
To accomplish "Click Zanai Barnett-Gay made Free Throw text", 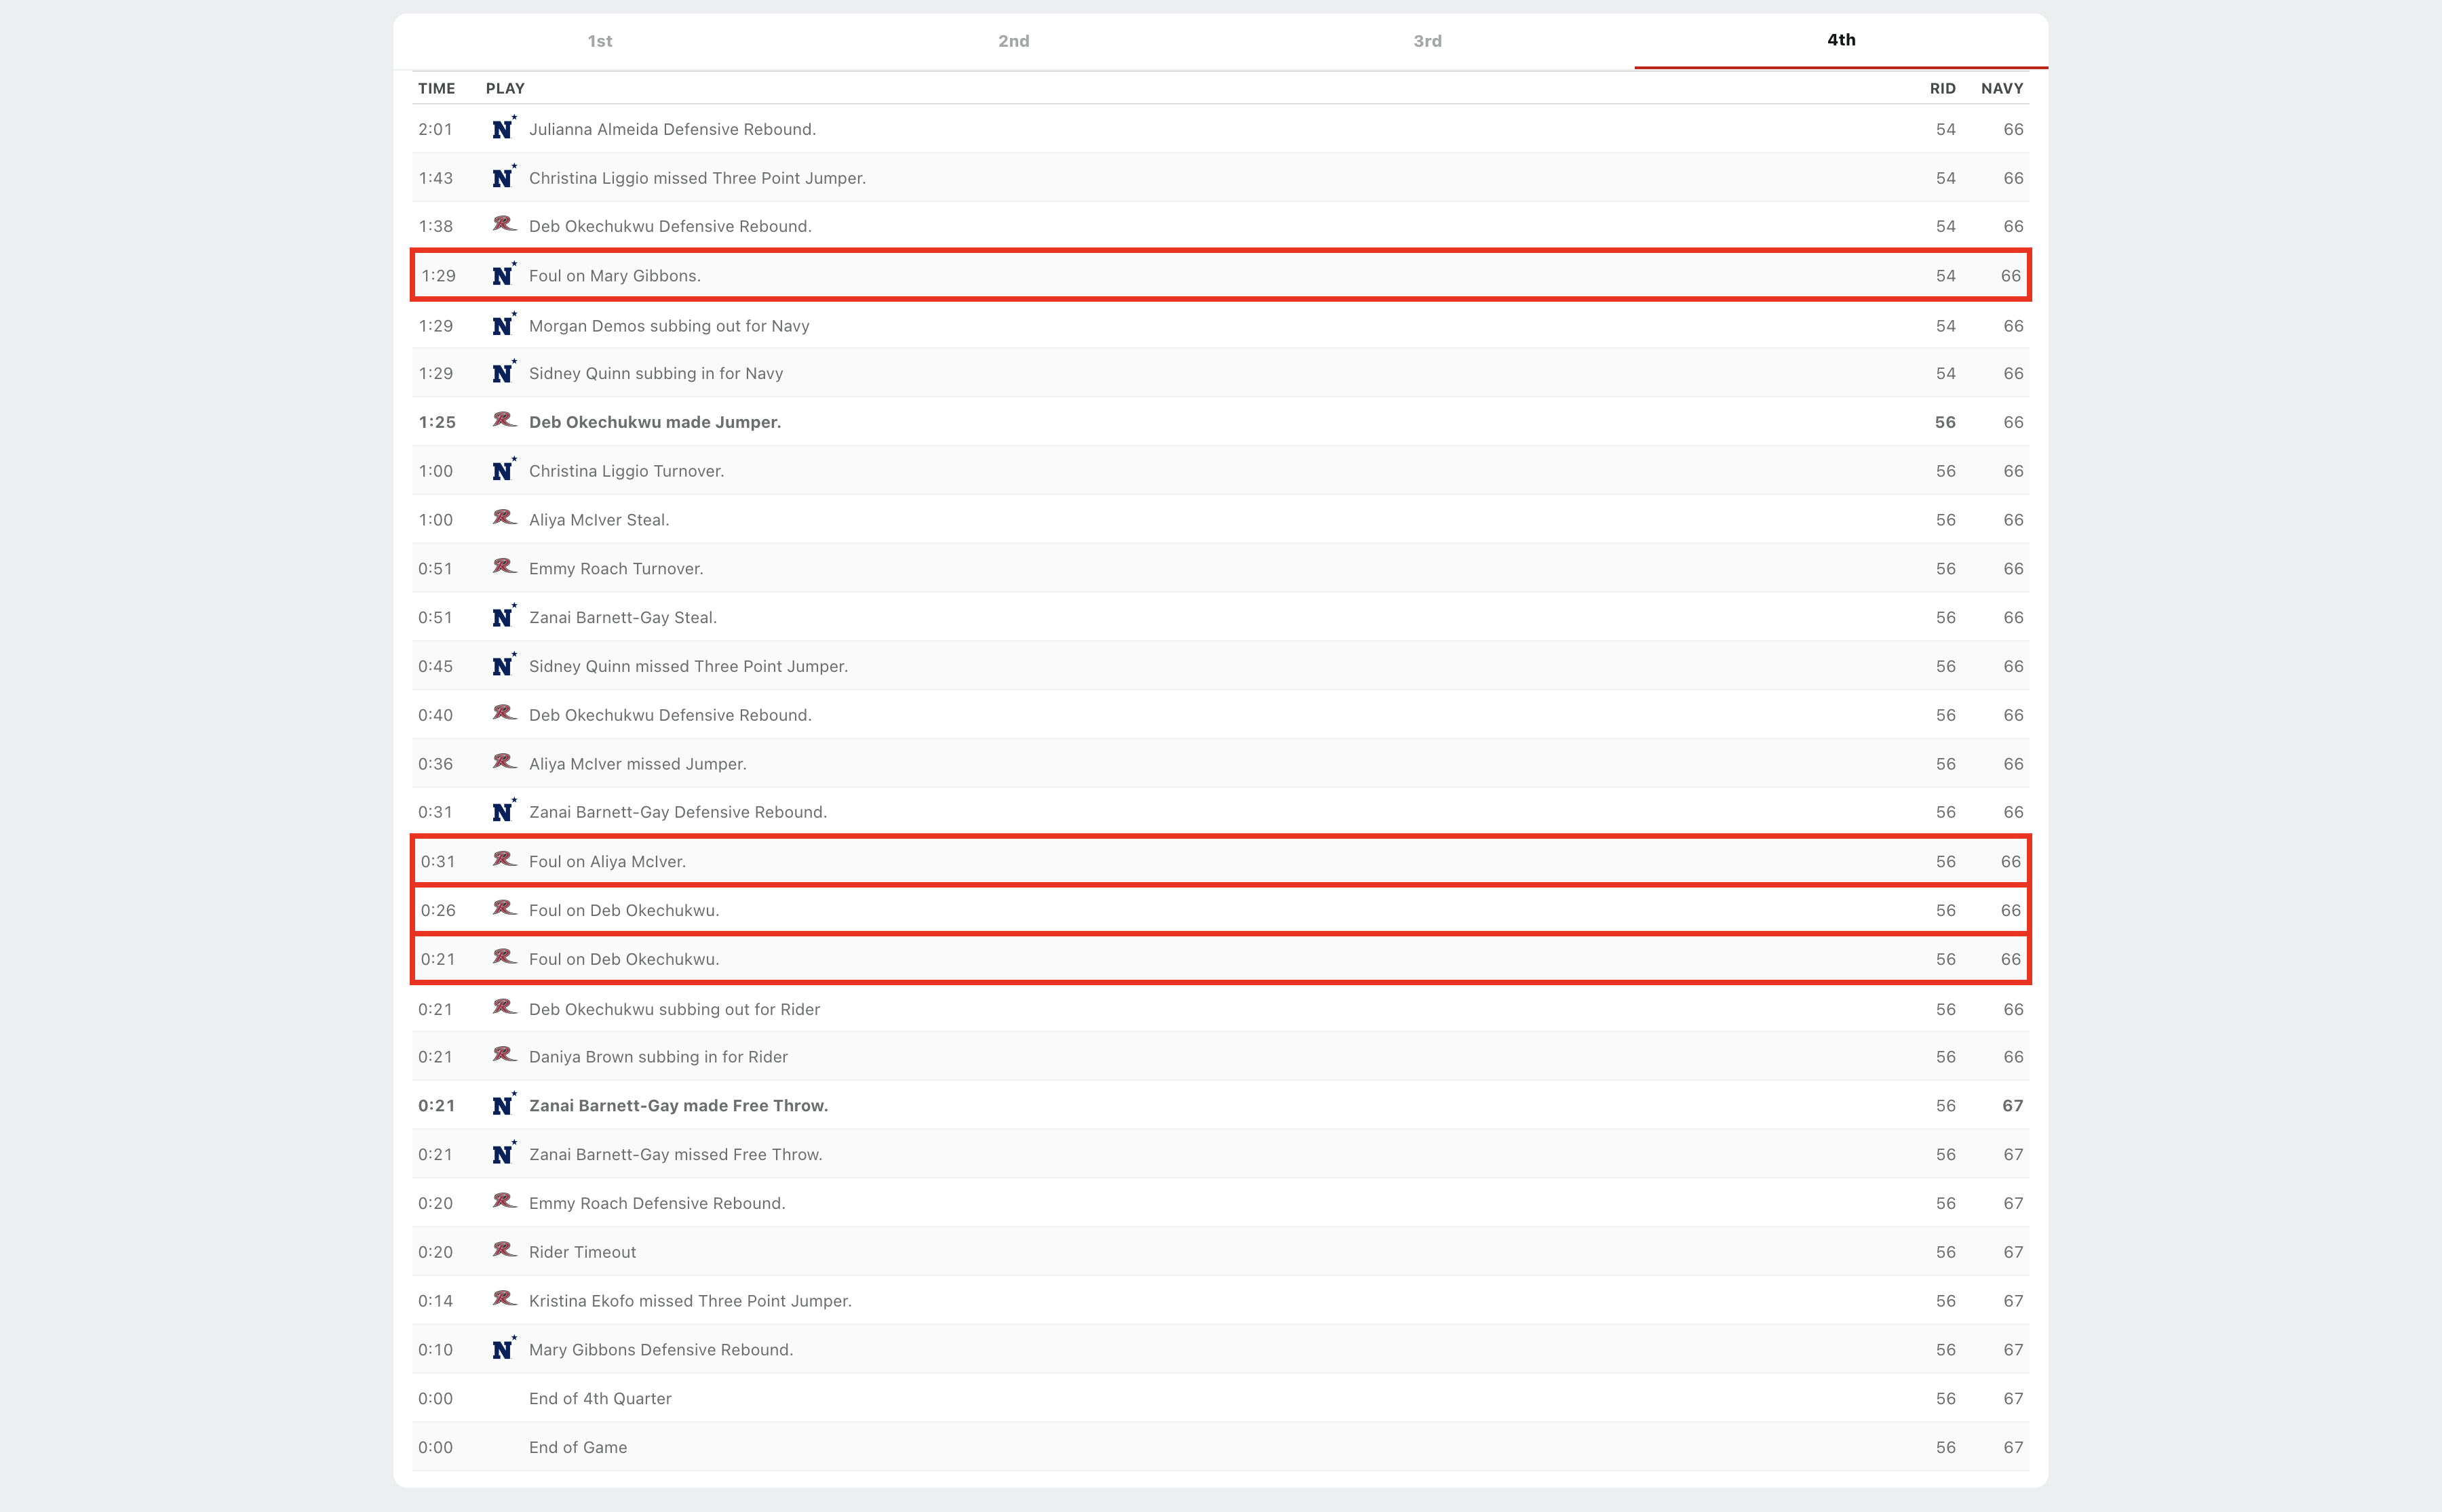I will pos(677,1105).
